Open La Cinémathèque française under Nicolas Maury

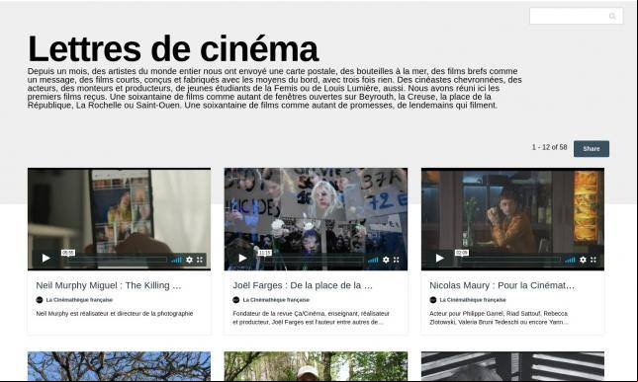pos(473,300)
